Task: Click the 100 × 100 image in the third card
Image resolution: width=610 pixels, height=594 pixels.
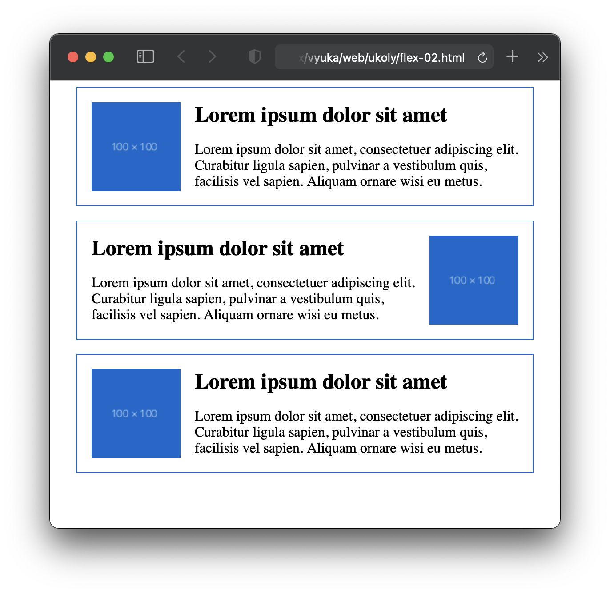Action: (x=136, y=413)
